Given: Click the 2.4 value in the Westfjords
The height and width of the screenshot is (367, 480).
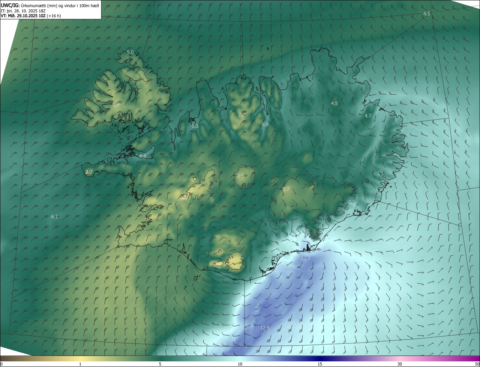Looking at the screenshot, I should (116, 105).
